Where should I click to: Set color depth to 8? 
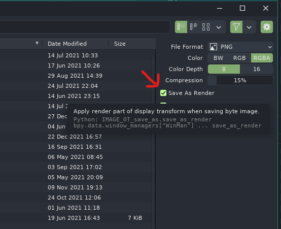224,69
